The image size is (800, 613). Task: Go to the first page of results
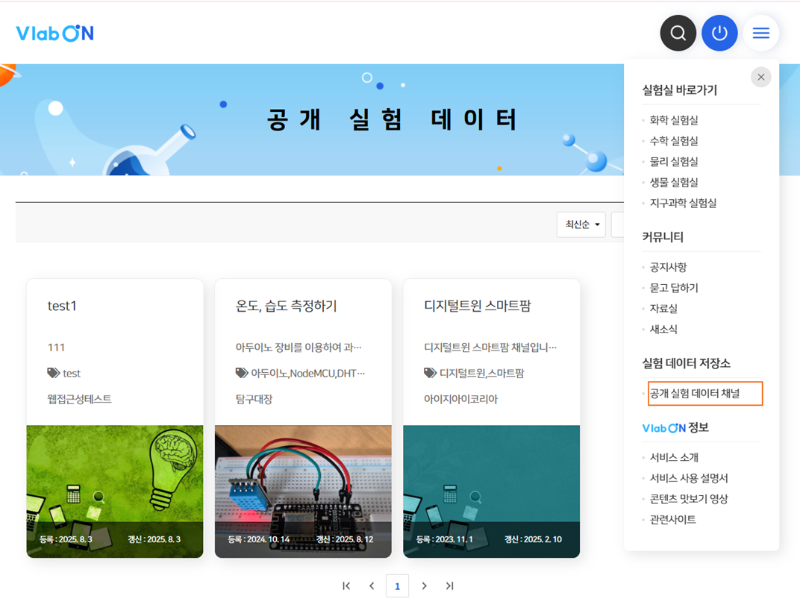pos(346,586)
